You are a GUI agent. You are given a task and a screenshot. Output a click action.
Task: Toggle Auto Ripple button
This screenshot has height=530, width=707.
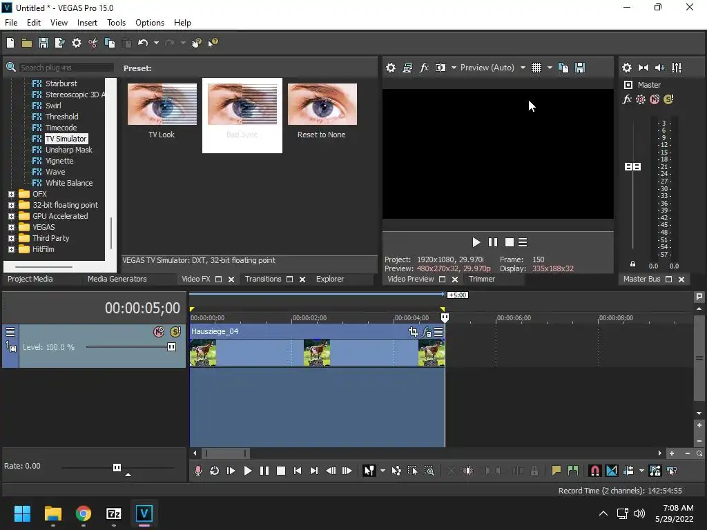click(x=628, y=471)
